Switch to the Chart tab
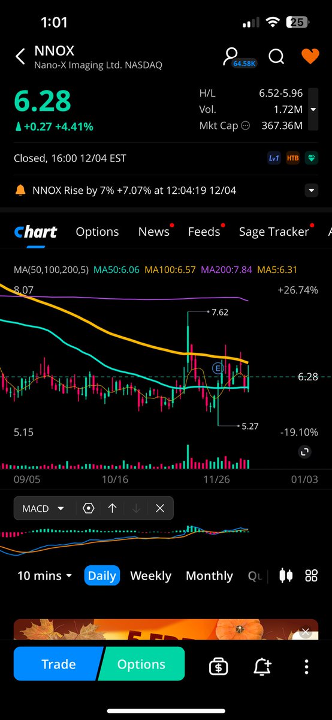The height and width of the screenshot is (720, 332). click(x=36, y=232)
